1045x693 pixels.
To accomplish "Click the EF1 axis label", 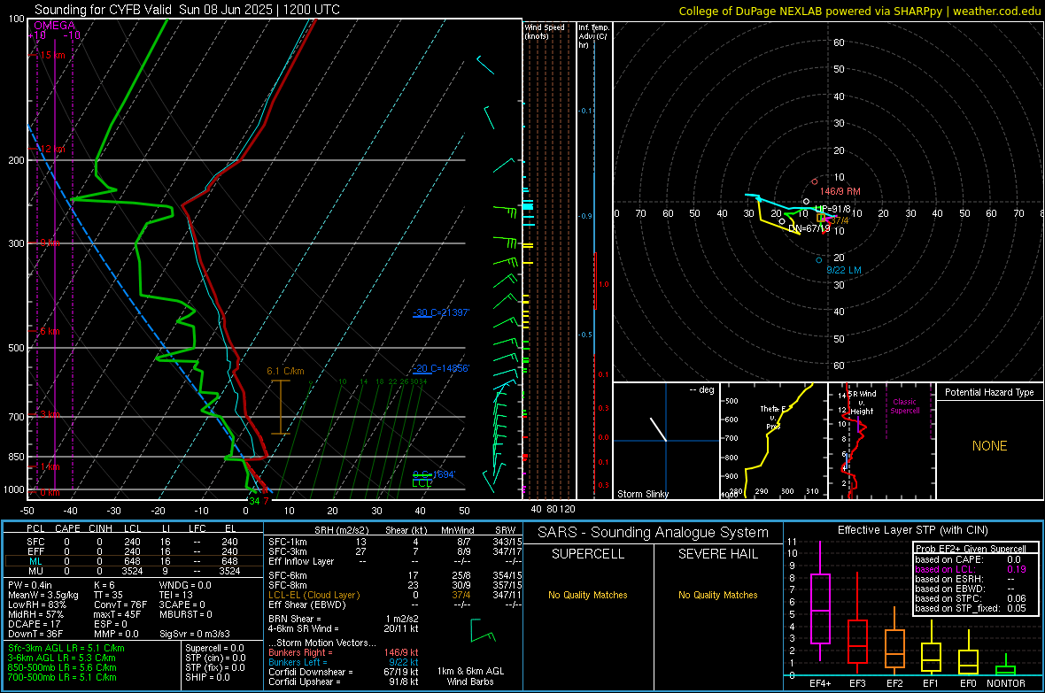I will pyautogui.click(x=931, y=683).
